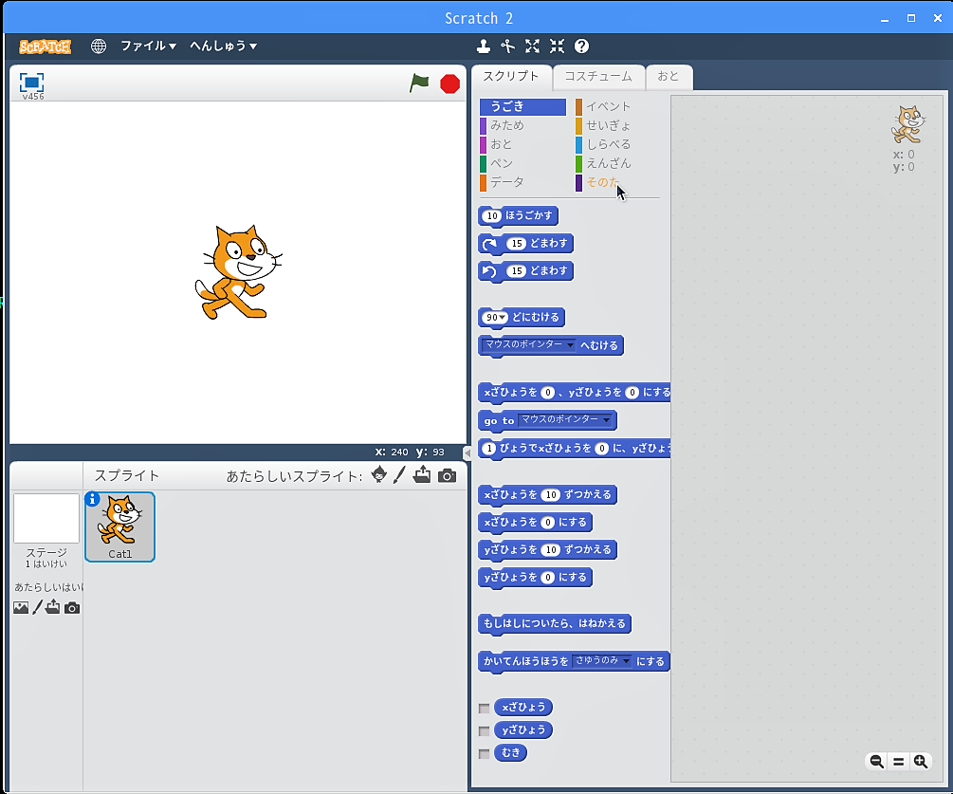Viewport: 953px width, 794px height.
Task: Open the ファイル menu
Action: pyautogui.click(x=148, y=46)
